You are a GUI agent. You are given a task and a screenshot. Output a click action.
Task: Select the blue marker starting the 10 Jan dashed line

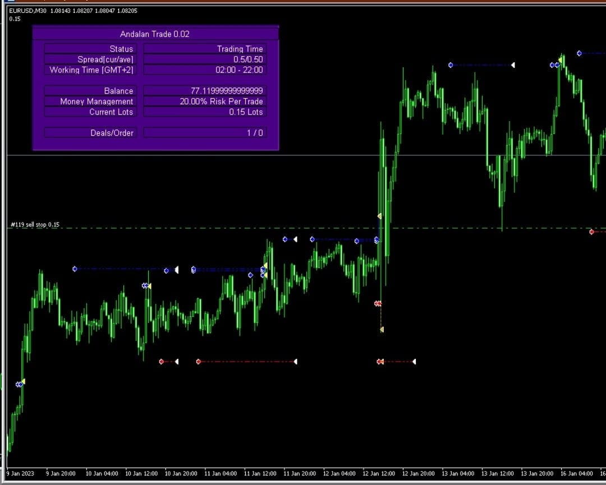(75, 269)
